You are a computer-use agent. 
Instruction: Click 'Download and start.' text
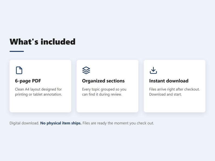point(165,94)
